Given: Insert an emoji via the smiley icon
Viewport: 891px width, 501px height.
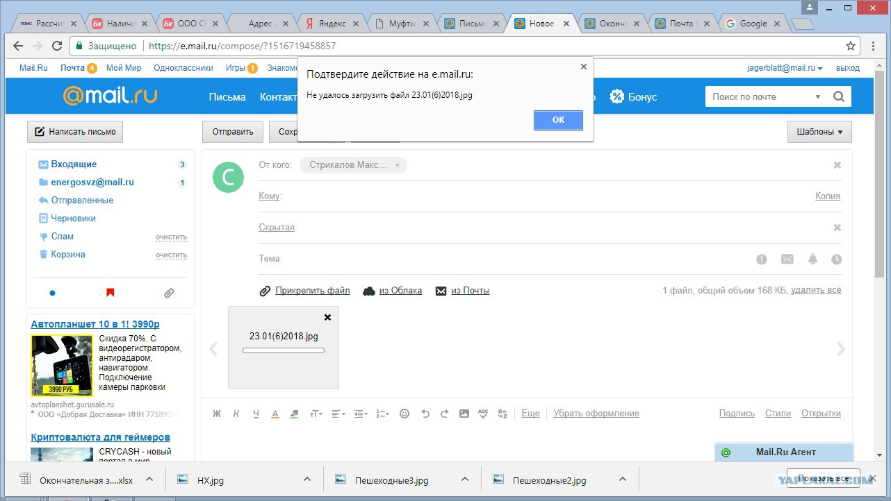Looking at the screenshot, I should (404, 414).
